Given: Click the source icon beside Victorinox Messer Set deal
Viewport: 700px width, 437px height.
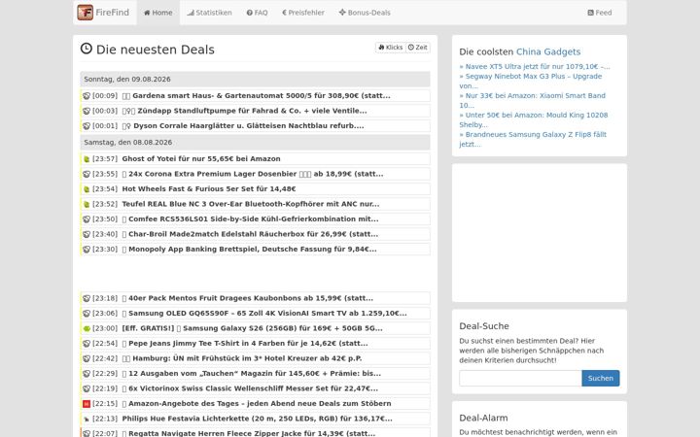Looking at the screenshot, I should (87, 389).
